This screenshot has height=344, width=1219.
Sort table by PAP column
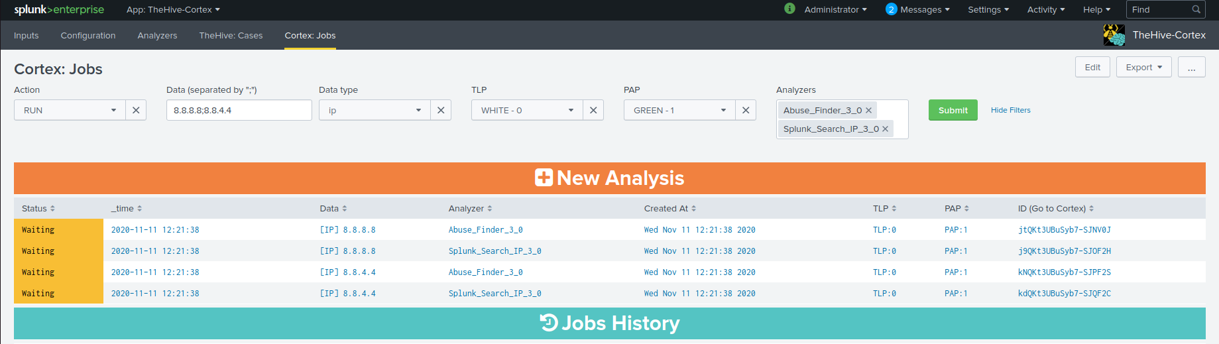click(x=957, y=208)
